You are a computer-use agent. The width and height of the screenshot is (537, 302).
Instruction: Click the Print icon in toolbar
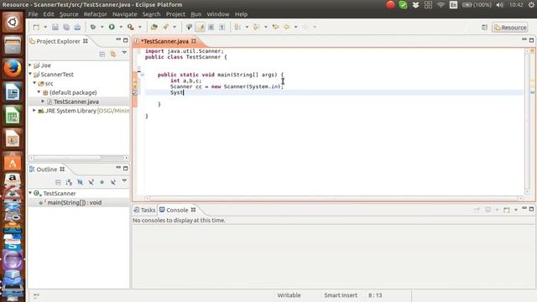[77, 27]
